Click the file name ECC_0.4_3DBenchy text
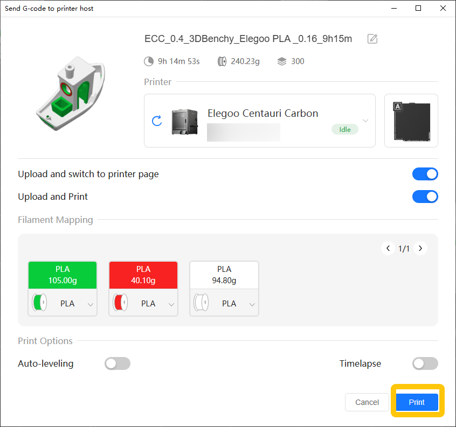Image resolution: width=456 pixels, height=427 pixels. click(248, 39)
